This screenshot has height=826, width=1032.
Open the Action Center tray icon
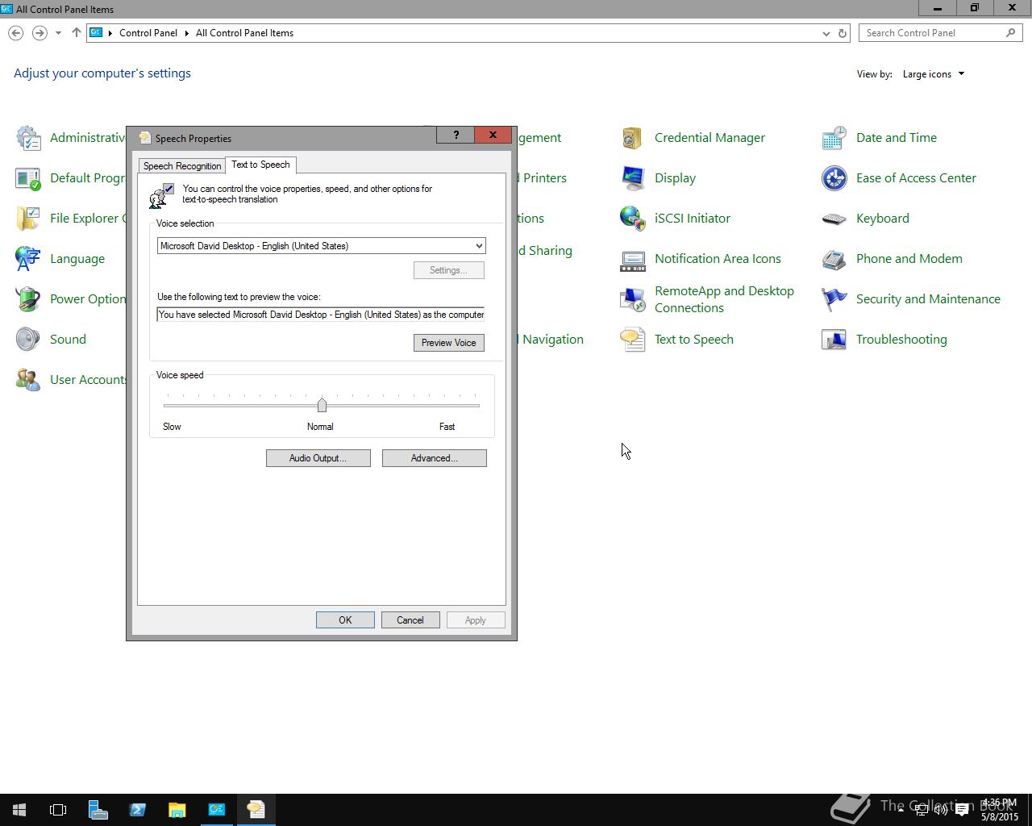coord(962,810)
